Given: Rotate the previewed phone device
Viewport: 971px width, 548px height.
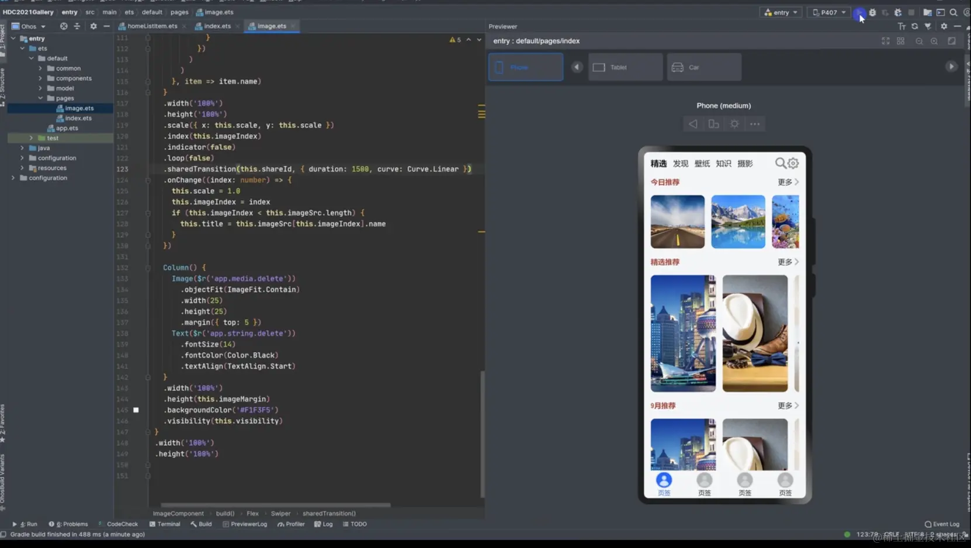Looking at the screenshot, I should pos(713,124).
